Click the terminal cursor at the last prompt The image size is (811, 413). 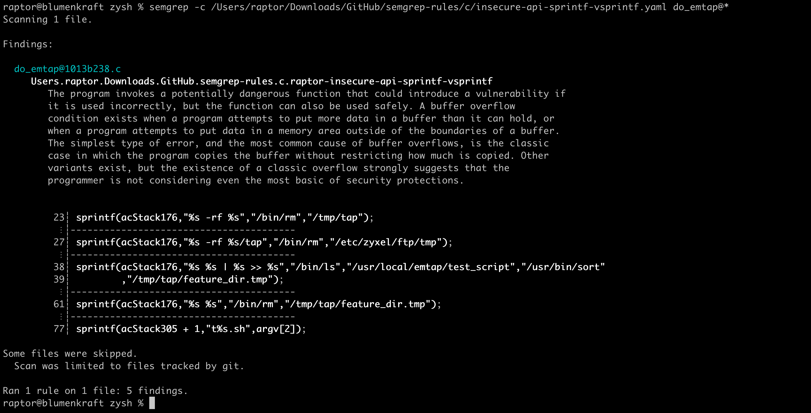pyautogui.click(x=152, y=403)
